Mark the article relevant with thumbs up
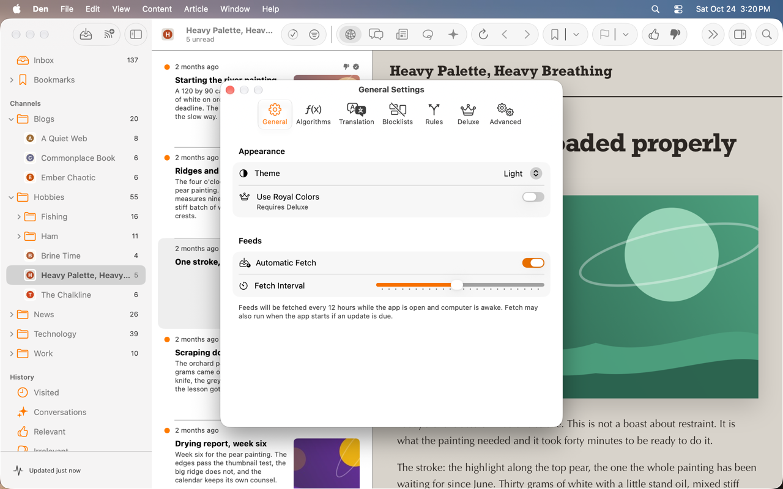Image resolution: width=783 pixels, height=489 pixels. coord(654,35)
